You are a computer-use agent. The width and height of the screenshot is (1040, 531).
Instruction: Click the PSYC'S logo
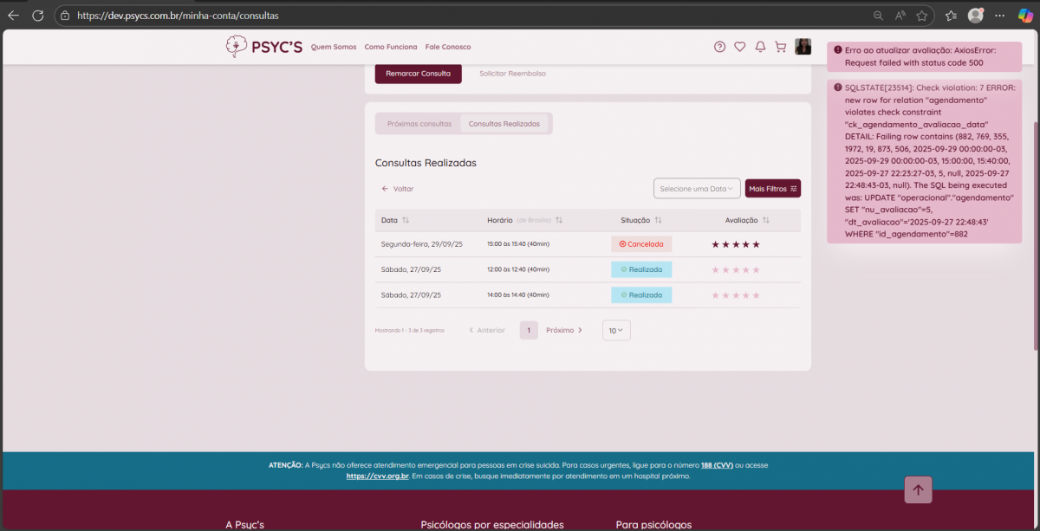pos(263,47)
